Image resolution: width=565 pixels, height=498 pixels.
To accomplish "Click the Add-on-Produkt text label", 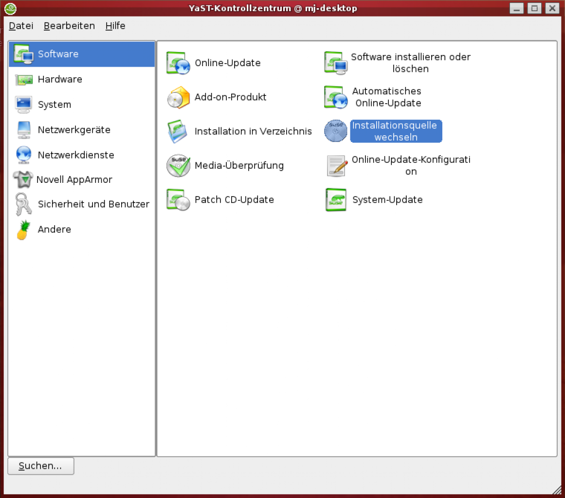I will [230, 97].
